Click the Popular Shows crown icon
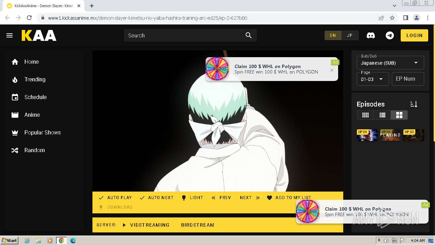The width and height of the screenshot is (435, 245). (15, 132)
